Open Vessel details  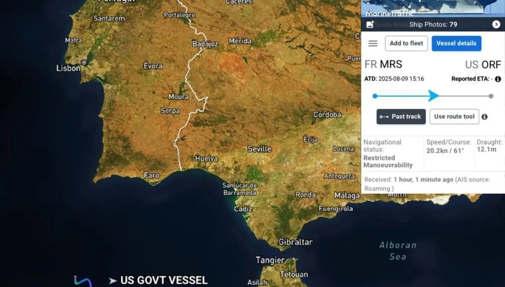[x=456, y=43]
